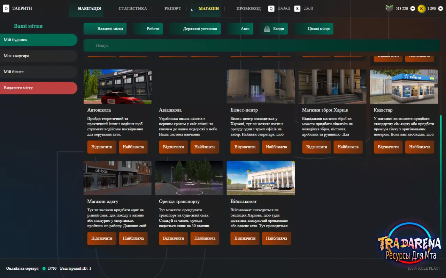The image size is (446, 278).
Task: Filter by Державні установи category
Action: coord(195,29)
